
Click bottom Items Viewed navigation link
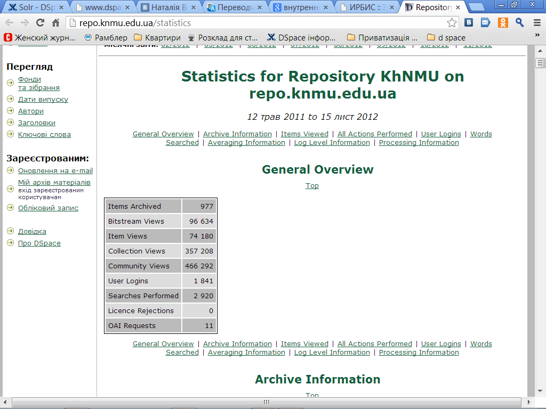click(x=304, y=344)
